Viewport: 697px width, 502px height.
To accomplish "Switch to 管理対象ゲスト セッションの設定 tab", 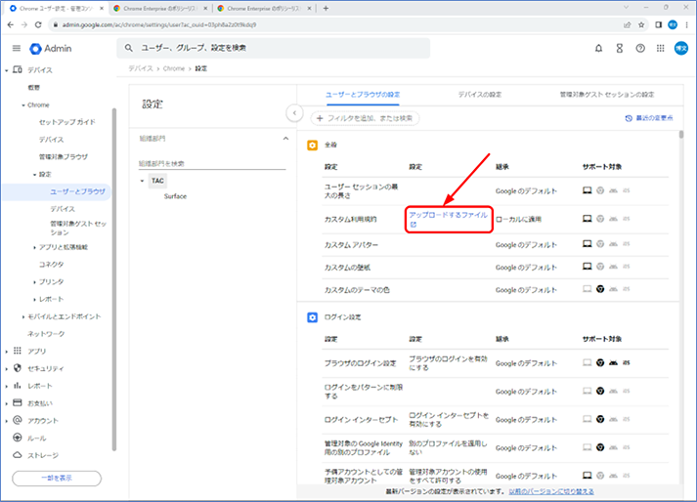I will click(x=607, y=95).
